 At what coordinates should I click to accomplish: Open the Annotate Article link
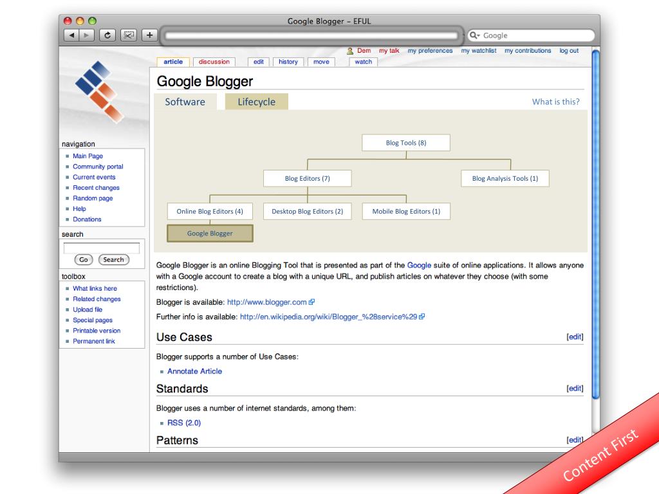194,371
